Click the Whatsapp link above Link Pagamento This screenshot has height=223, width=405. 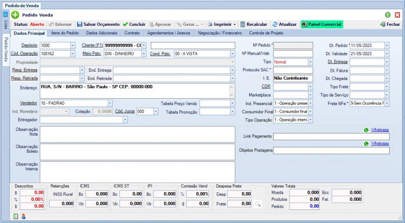(380, 130)
